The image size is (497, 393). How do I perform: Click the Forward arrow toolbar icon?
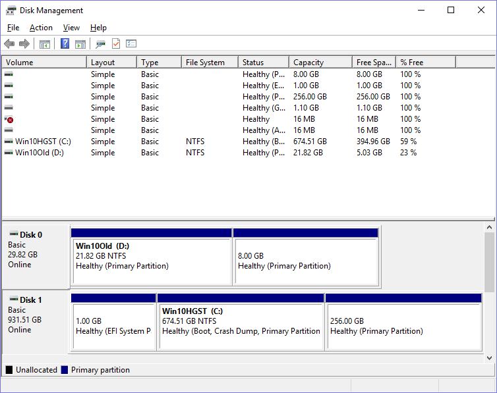point(24,43)
